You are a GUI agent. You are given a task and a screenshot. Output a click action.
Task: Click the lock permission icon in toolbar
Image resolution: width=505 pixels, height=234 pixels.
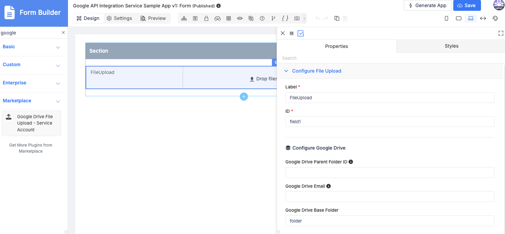206,19
